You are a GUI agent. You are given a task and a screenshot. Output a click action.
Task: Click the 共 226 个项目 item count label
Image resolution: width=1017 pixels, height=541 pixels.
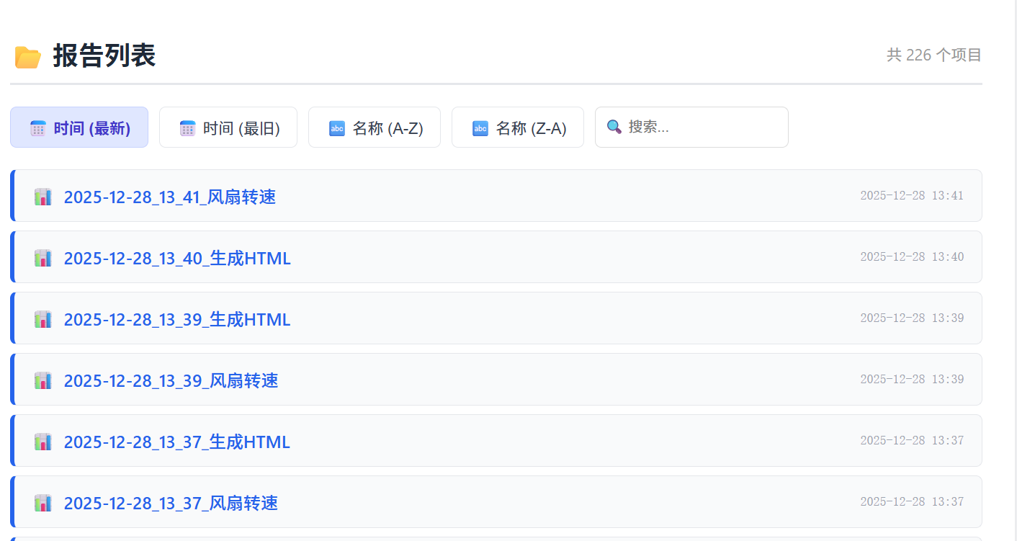(x=933, y=55)
